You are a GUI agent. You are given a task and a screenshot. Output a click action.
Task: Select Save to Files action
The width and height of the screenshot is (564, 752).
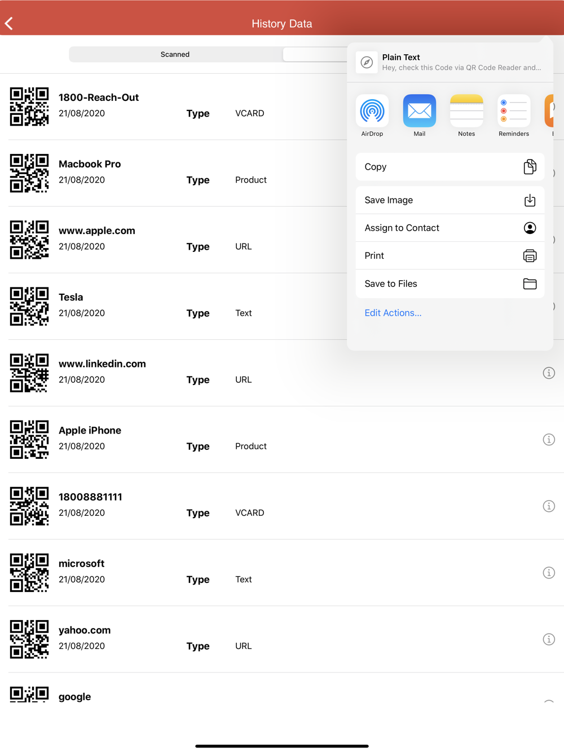pyautogui.click(x=450, y=284)
